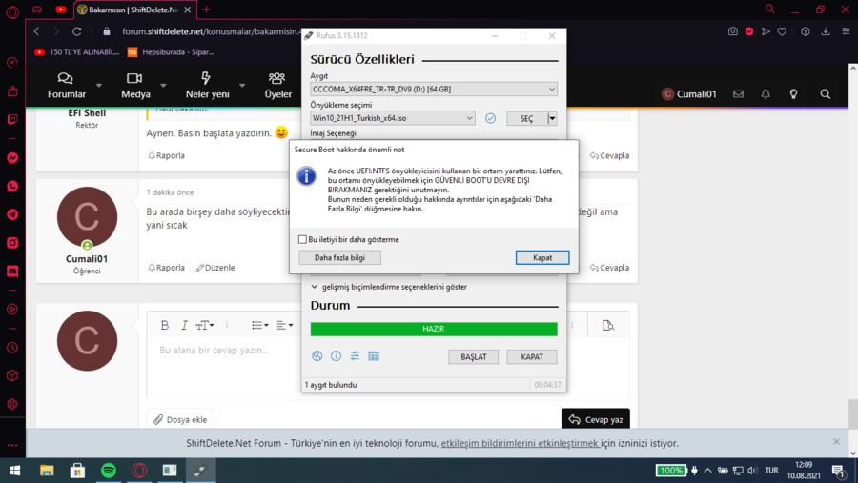The width and height of the screenshot is (858, 483).
Task: Open Spotify from the taskbar
Action: click(x=109, y=471)
